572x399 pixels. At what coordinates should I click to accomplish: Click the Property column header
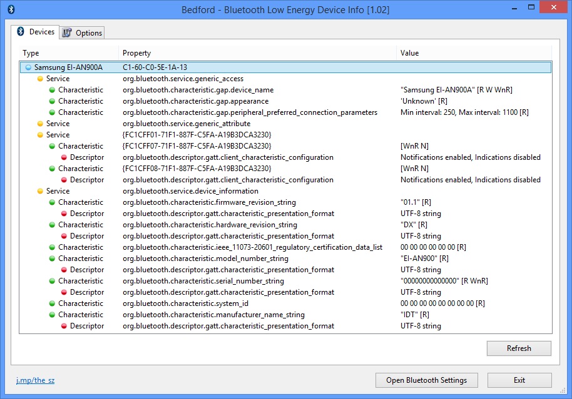click(136, 53)
